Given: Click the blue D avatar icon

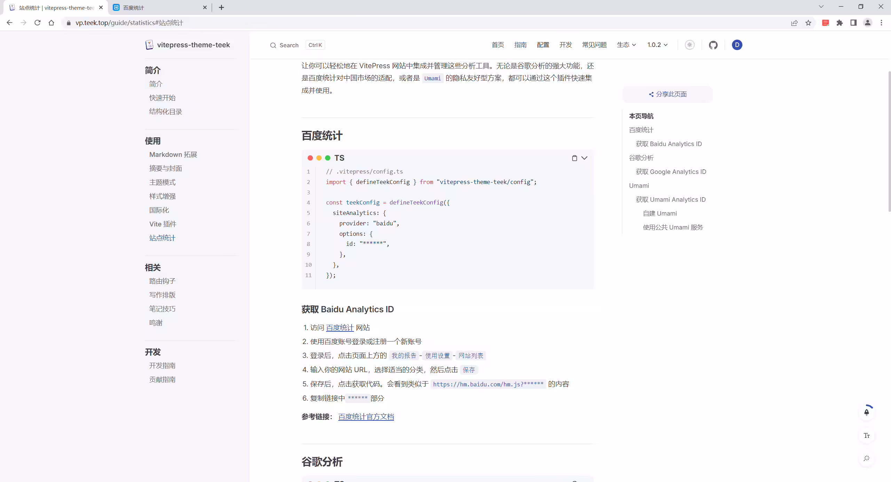Looking at the screenshot, I should pos(737,45).
